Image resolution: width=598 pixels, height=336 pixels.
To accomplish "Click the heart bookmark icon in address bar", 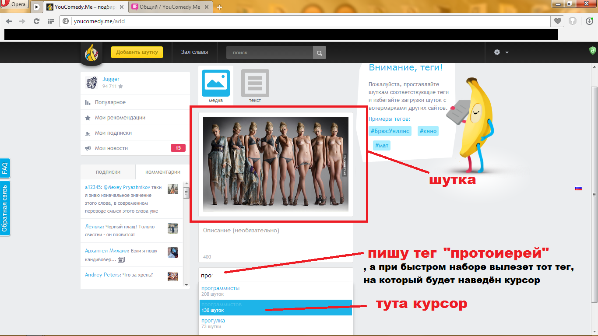I will click(x=557, y=21).
